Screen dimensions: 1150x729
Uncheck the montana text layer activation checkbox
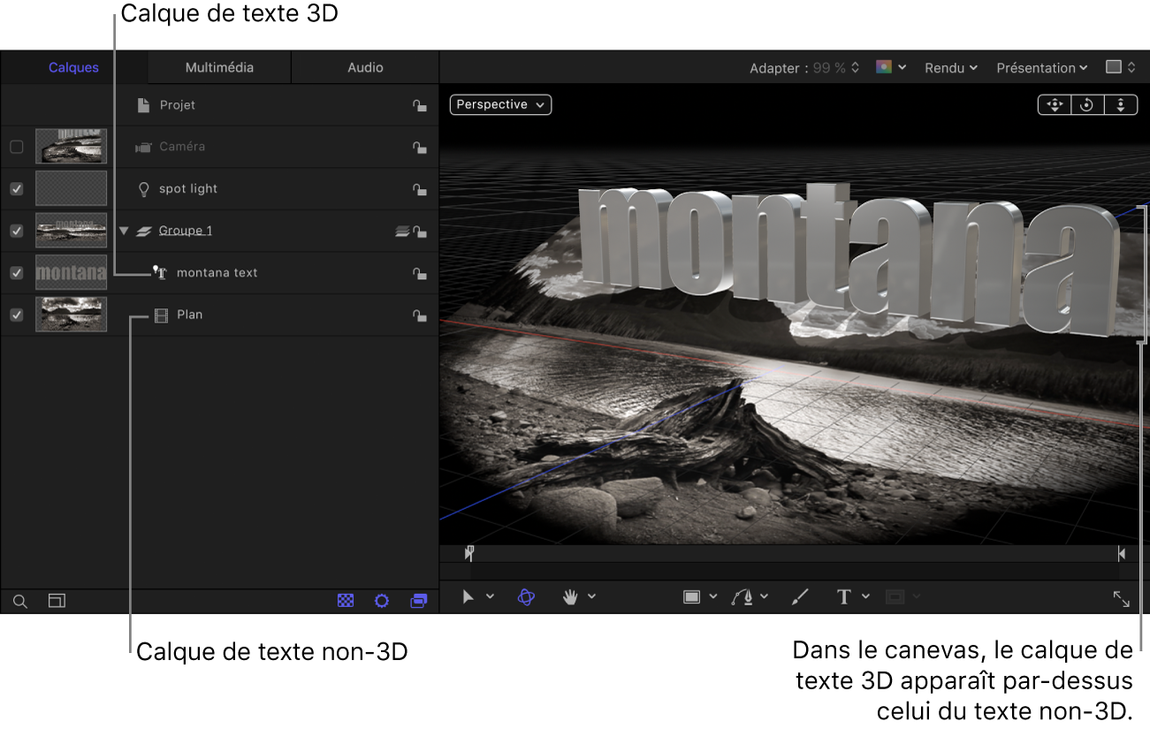click(16, 272)
